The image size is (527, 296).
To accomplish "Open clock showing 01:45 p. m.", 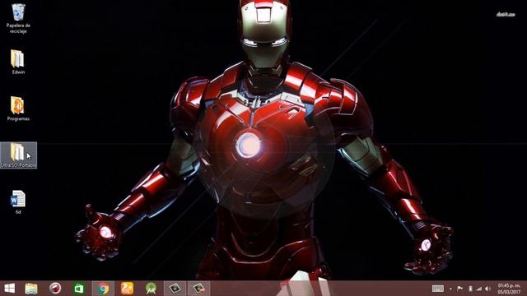I will click(509, 289).
